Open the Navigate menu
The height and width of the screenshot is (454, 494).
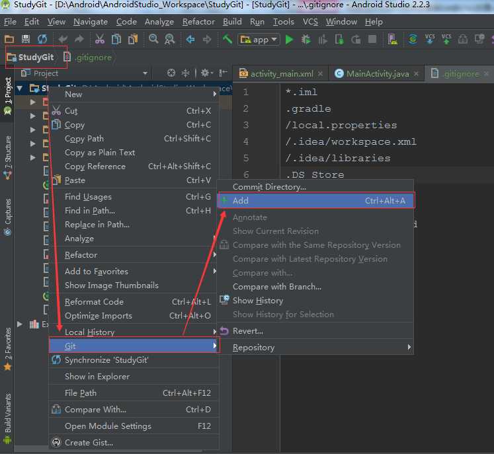pos(91,22)
